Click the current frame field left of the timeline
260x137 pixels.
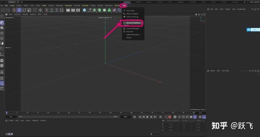click(x=11, y=117)
